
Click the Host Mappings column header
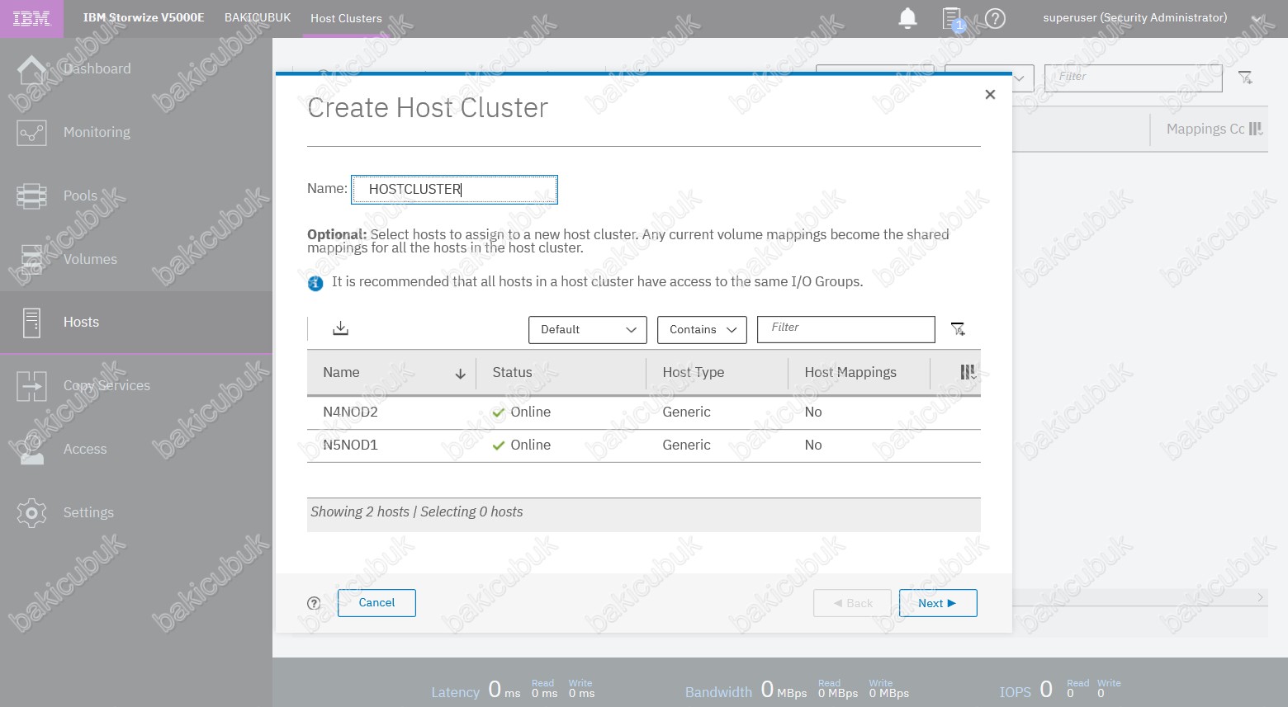coord(850,373)
